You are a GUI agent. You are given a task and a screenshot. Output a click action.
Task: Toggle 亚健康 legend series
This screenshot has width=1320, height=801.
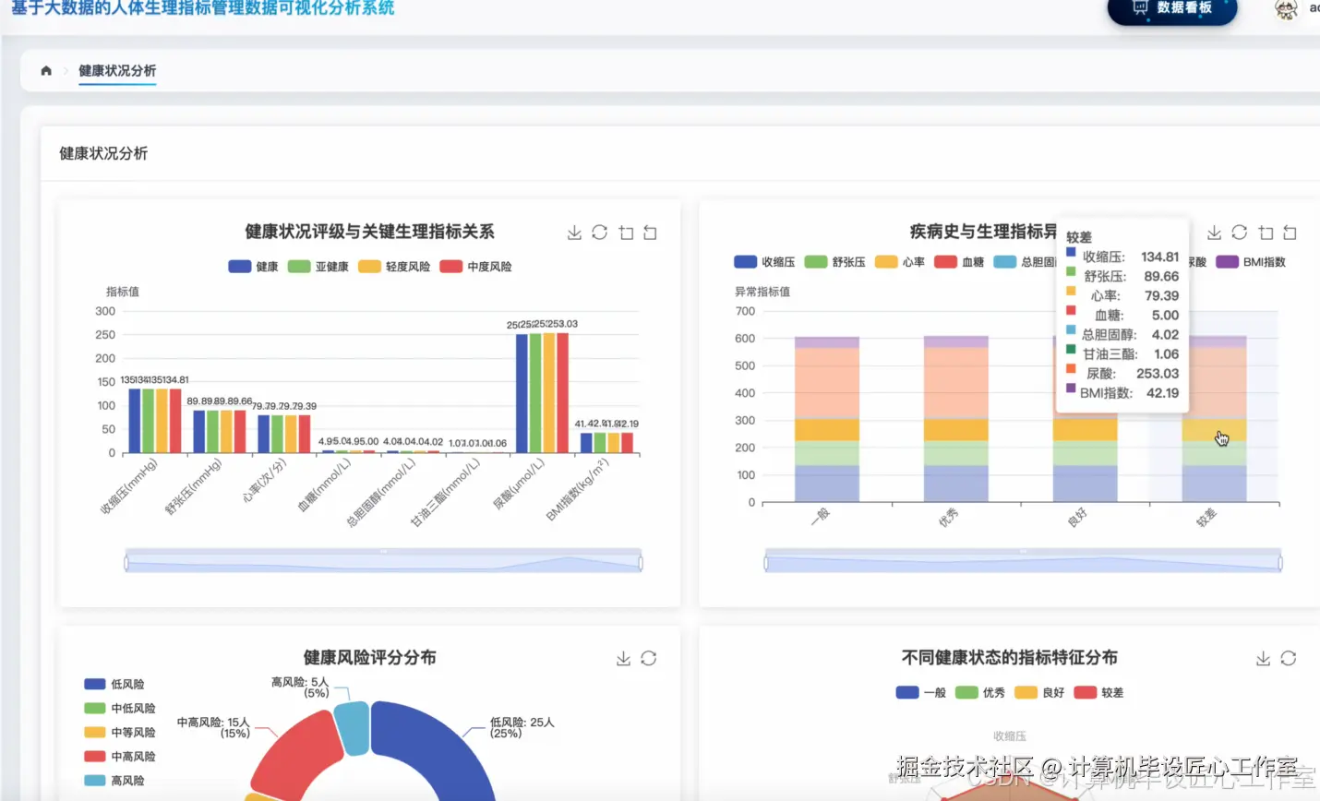click(x=318, y=267)
